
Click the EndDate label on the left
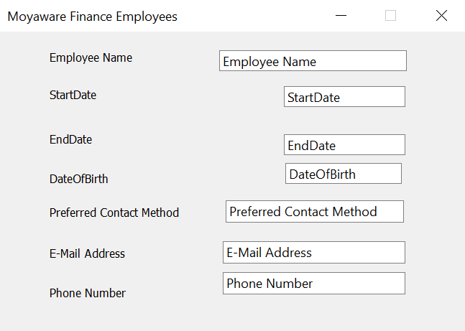pos(70,140)
